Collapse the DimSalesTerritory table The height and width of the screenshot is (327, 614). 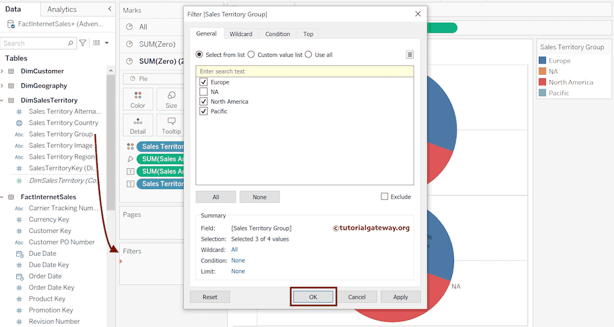point(2,101)
